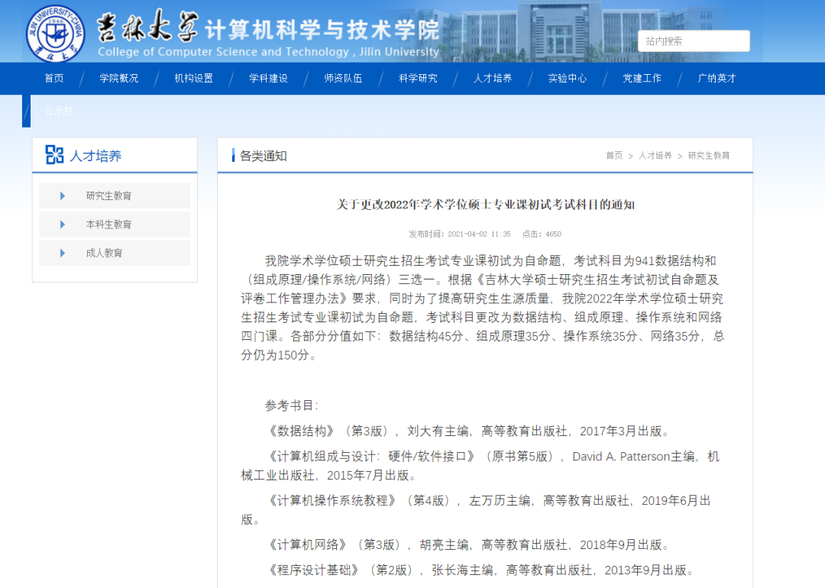Click the 站内搜索 search input field

point(694,41)
